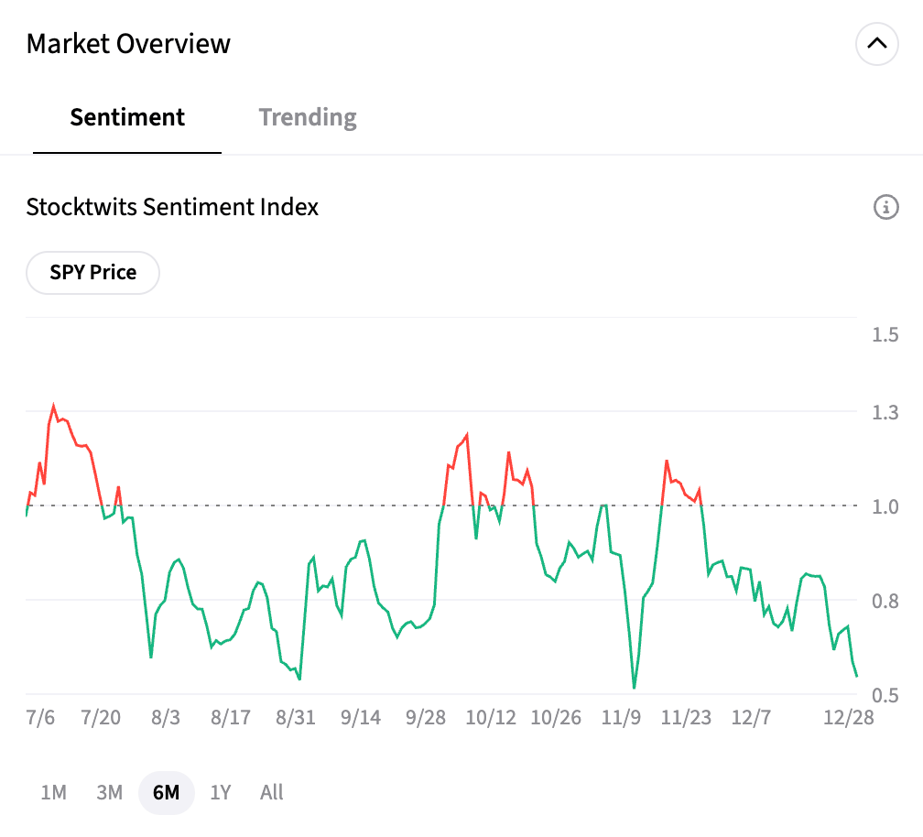923x837 pixels.
Task: Choose the 1Y time range
Action: [x=221, y=792]
